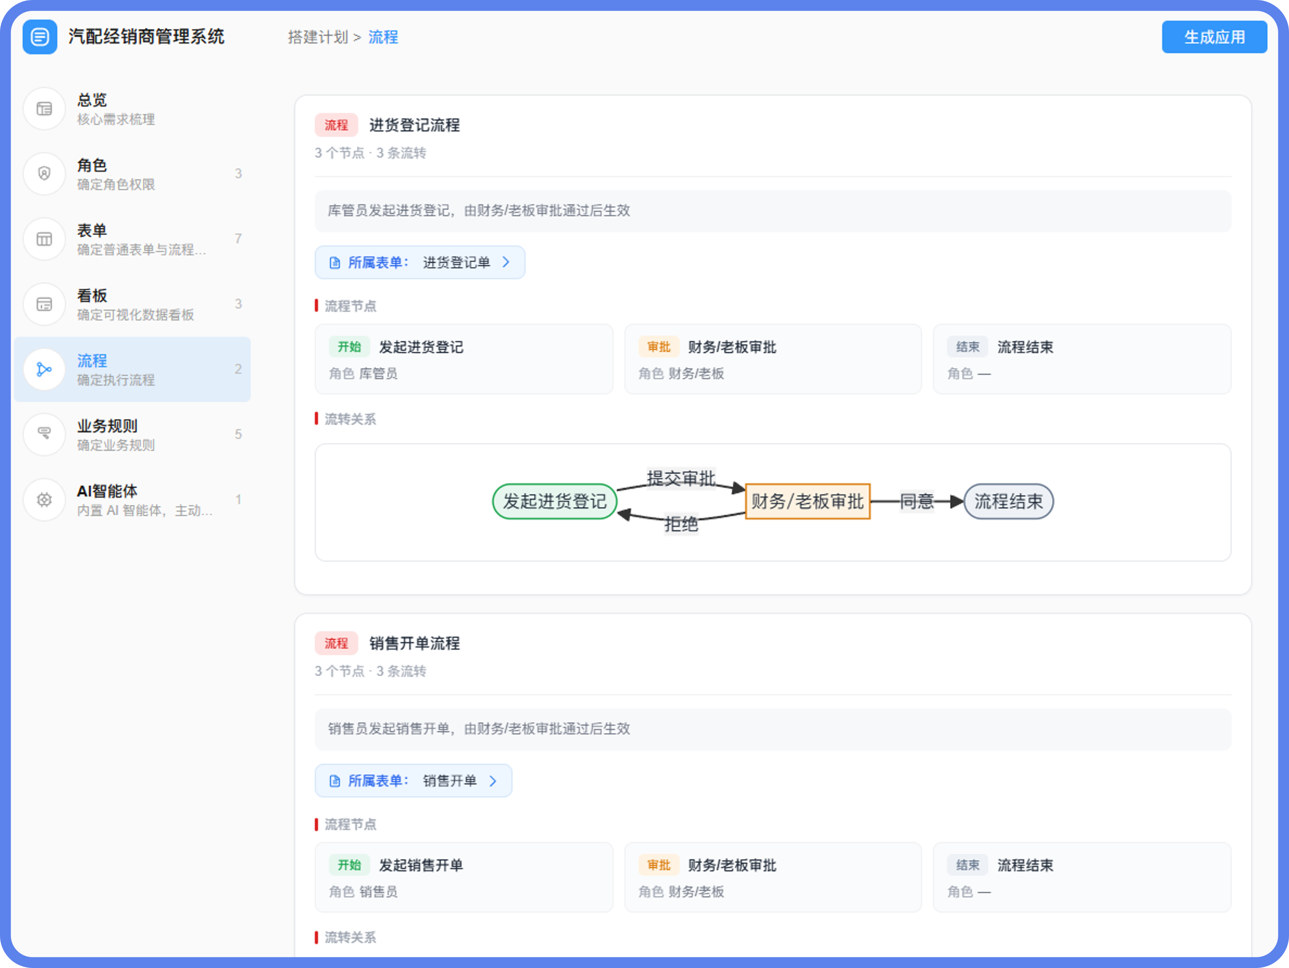Click the green 发起进货登记 diagram node
Image resolution: width=1289 pixels, height=968 pixels.
(x=555, y=501)
